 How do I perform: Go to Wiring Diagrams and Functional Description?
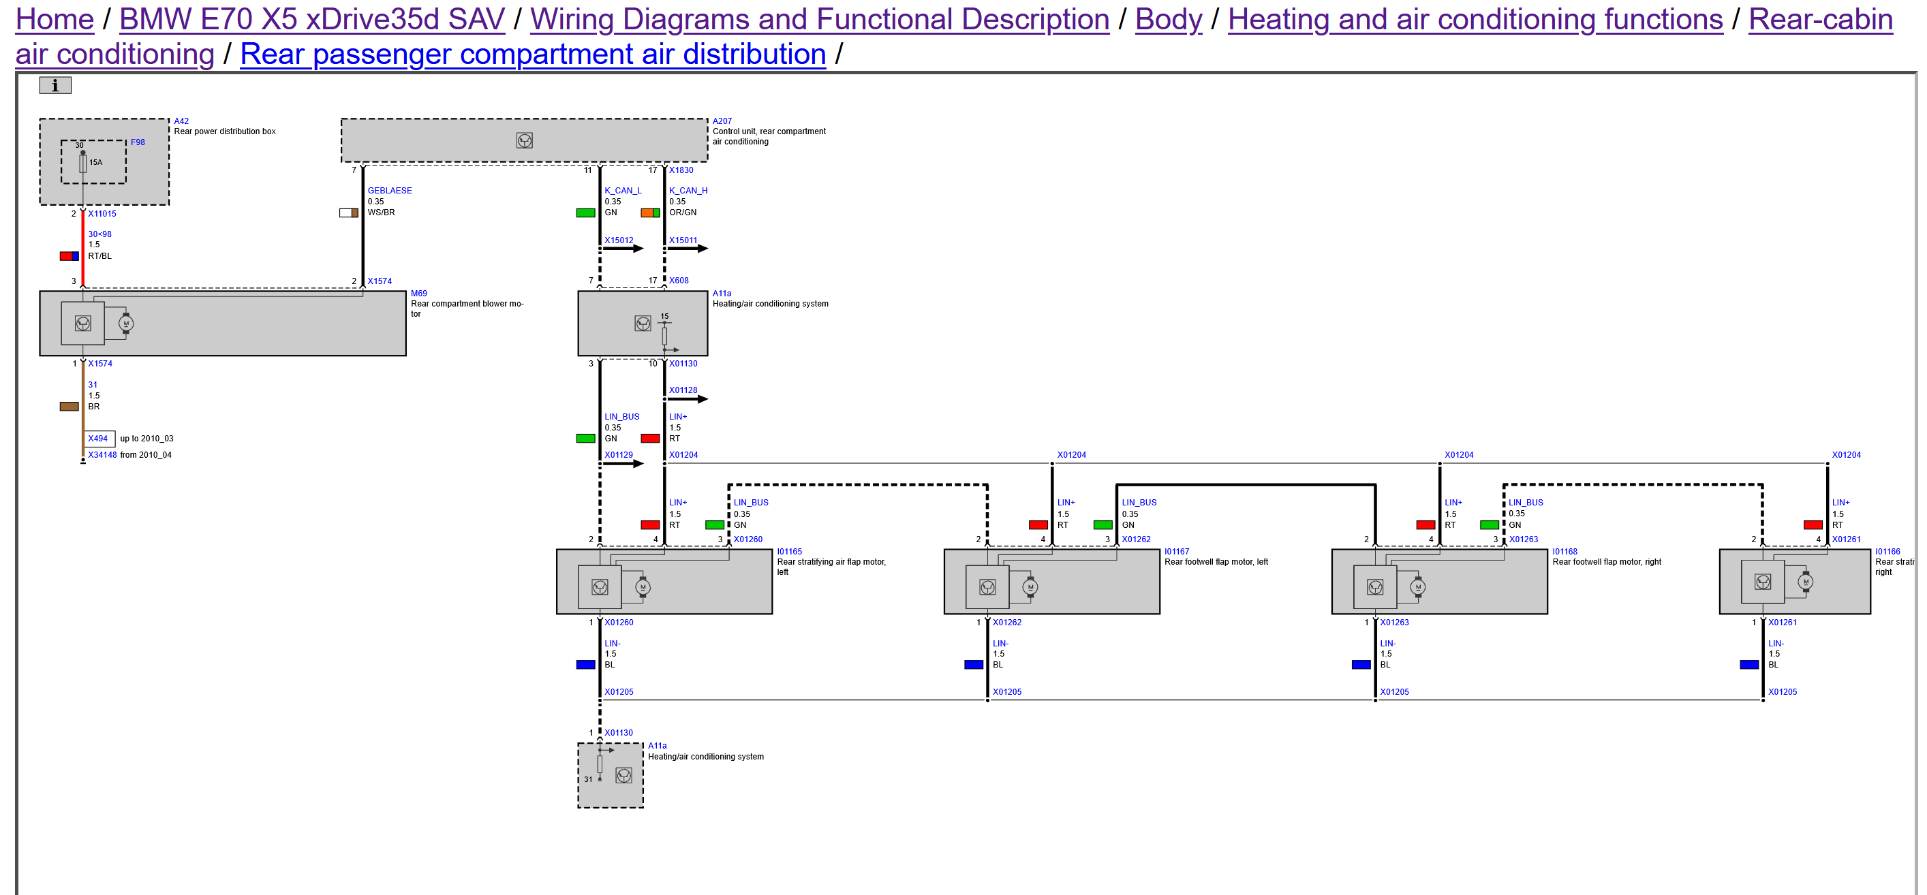819,20
